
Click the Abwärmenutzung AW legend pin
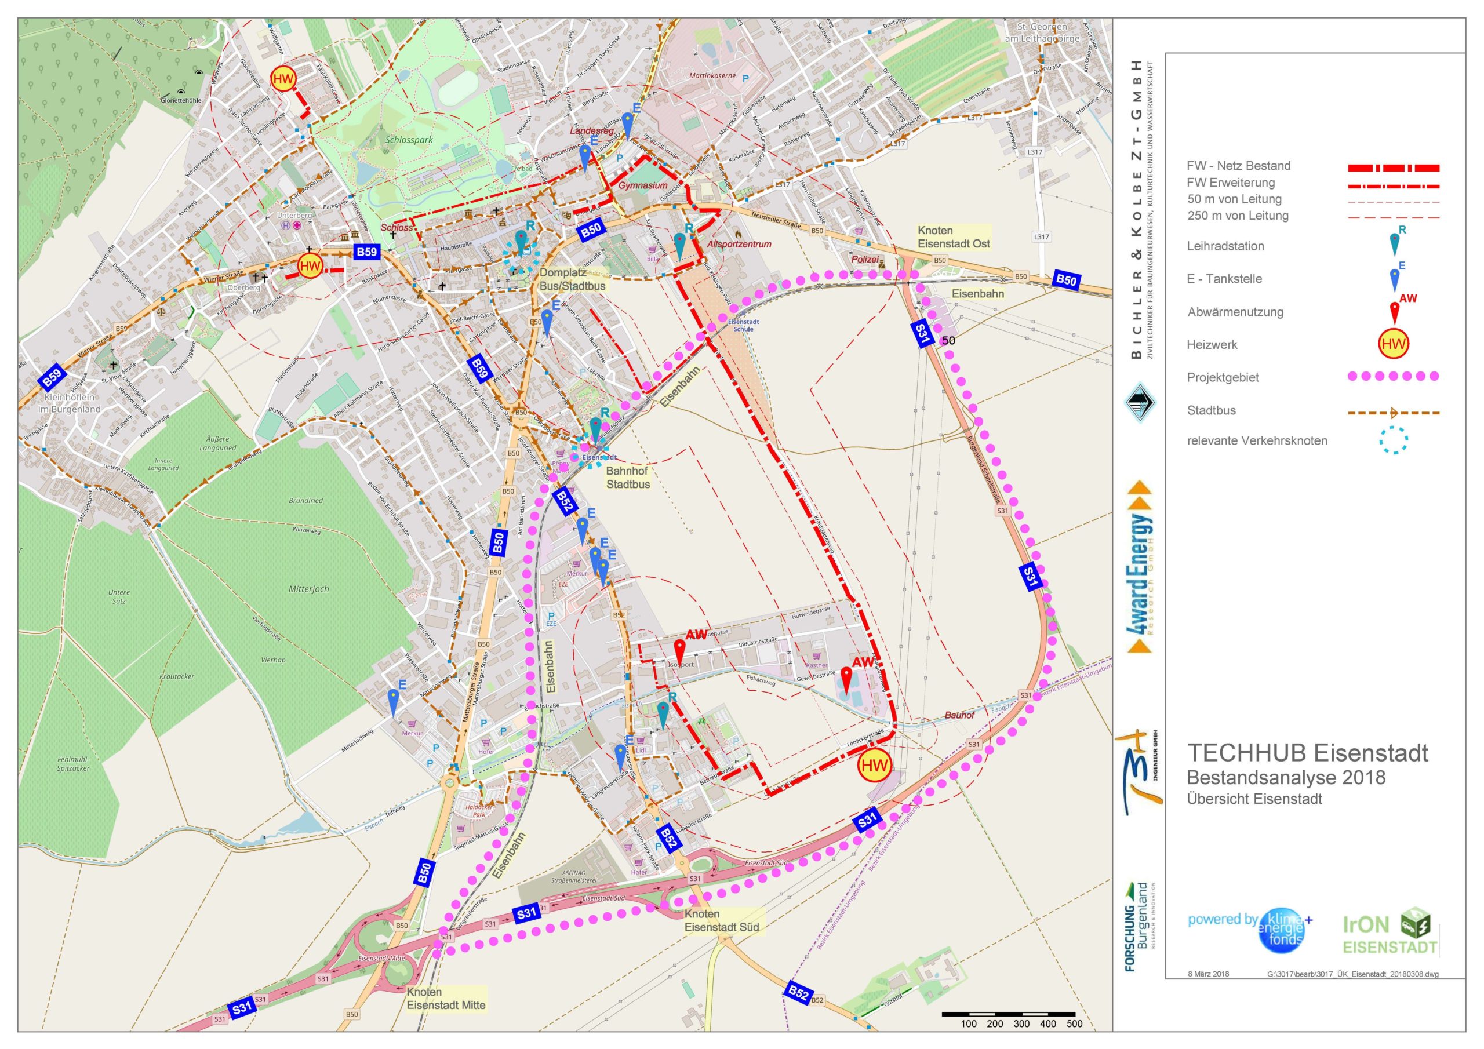pyautogui.click(x=1395, y=311)
